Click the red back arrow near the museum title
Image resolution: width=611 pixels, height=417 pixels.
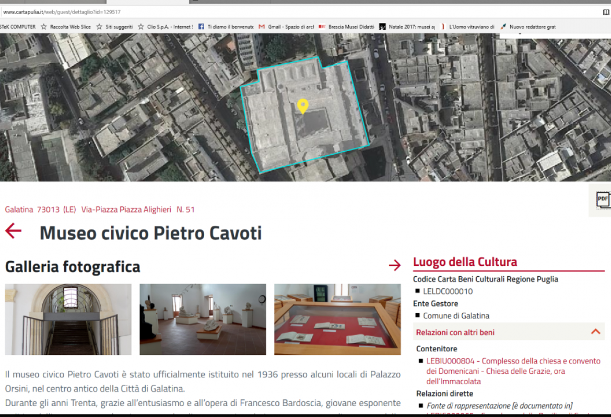[12, 231]
